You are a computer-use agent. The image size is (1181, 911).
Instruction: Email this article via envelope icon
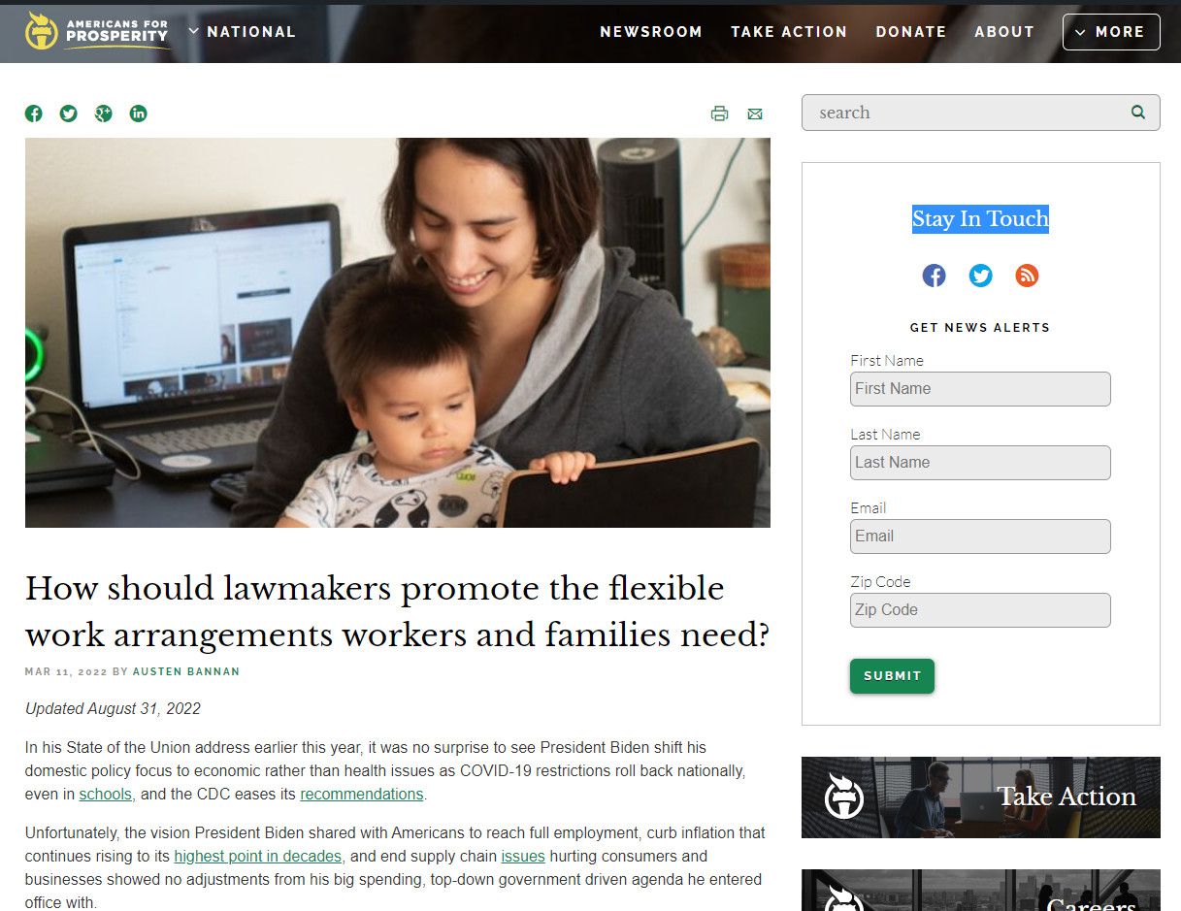click(755, 114)
